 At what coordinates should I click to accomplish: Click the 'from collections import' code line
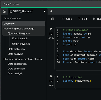click(x=82, y=62)
